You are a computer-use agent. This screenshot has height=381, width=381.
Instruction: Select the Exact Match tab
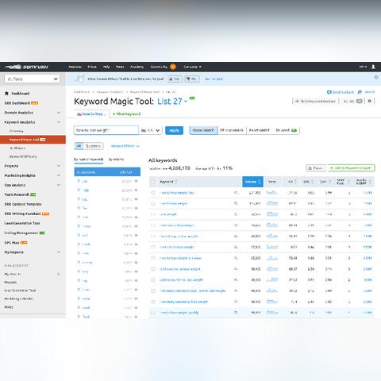260,130
